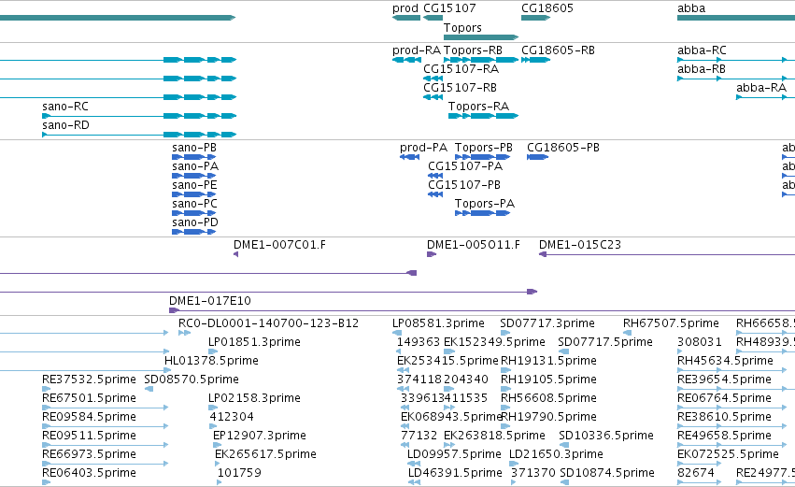Click the abba-RC transcript label

point(702,50)
